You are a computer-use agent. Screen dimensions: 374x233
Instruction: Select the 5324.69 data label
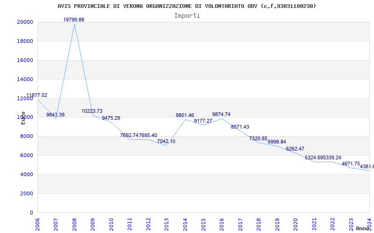pos(314,158)
